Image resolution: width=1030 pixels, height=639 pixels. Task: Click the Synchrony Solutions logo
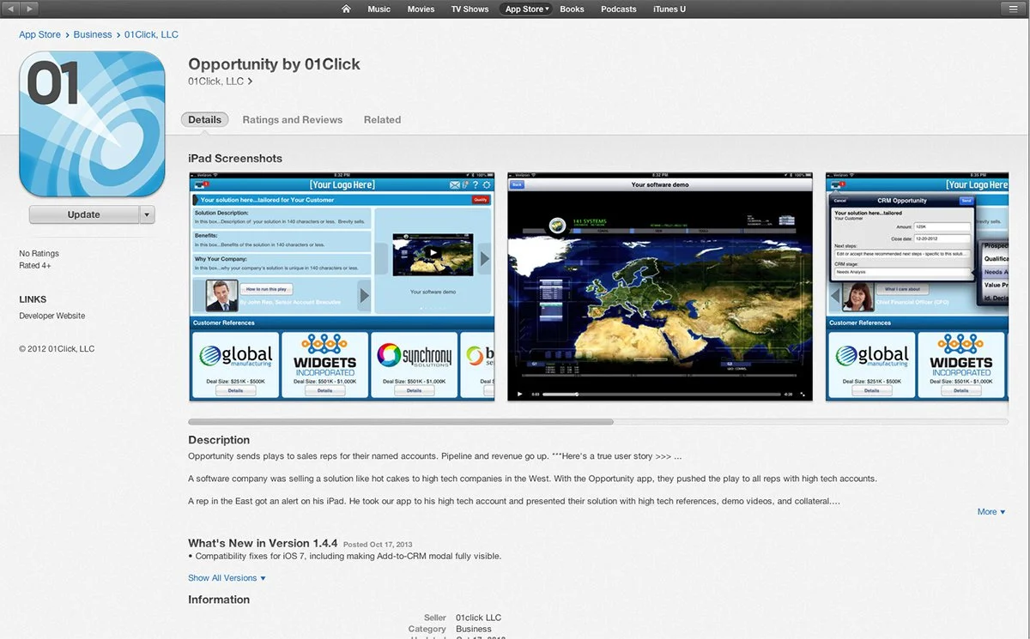(x=414, y=356)
